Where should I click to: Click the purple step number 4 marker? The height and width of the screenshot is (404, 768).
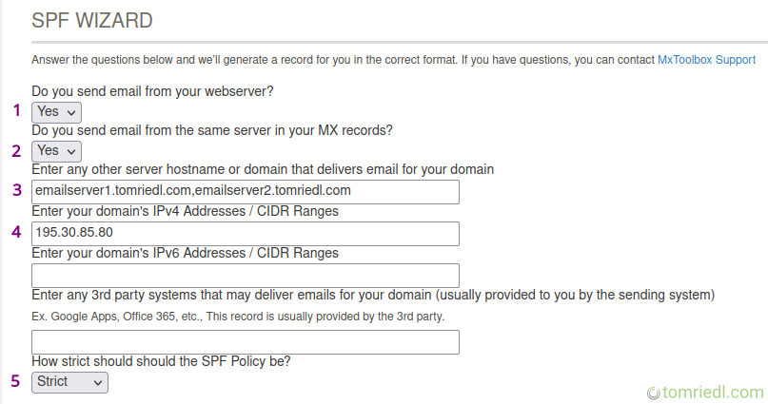click(15, 231)
